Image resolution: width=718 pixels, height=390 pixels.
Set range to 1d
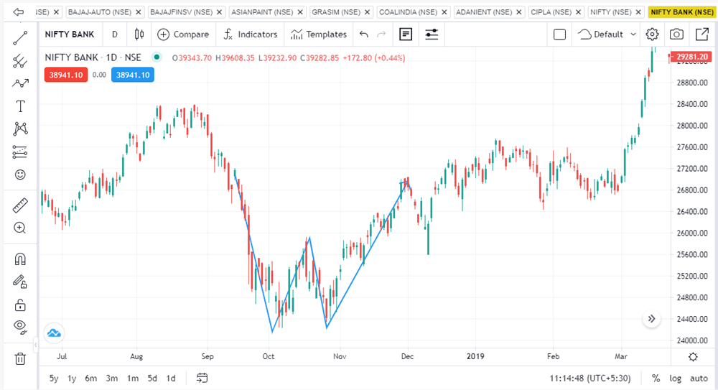pyautogui.click(x=171, y=379)
